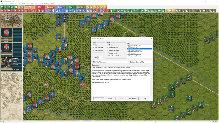Open the Settings menu

pyautogui.click(x=47, y=4)
